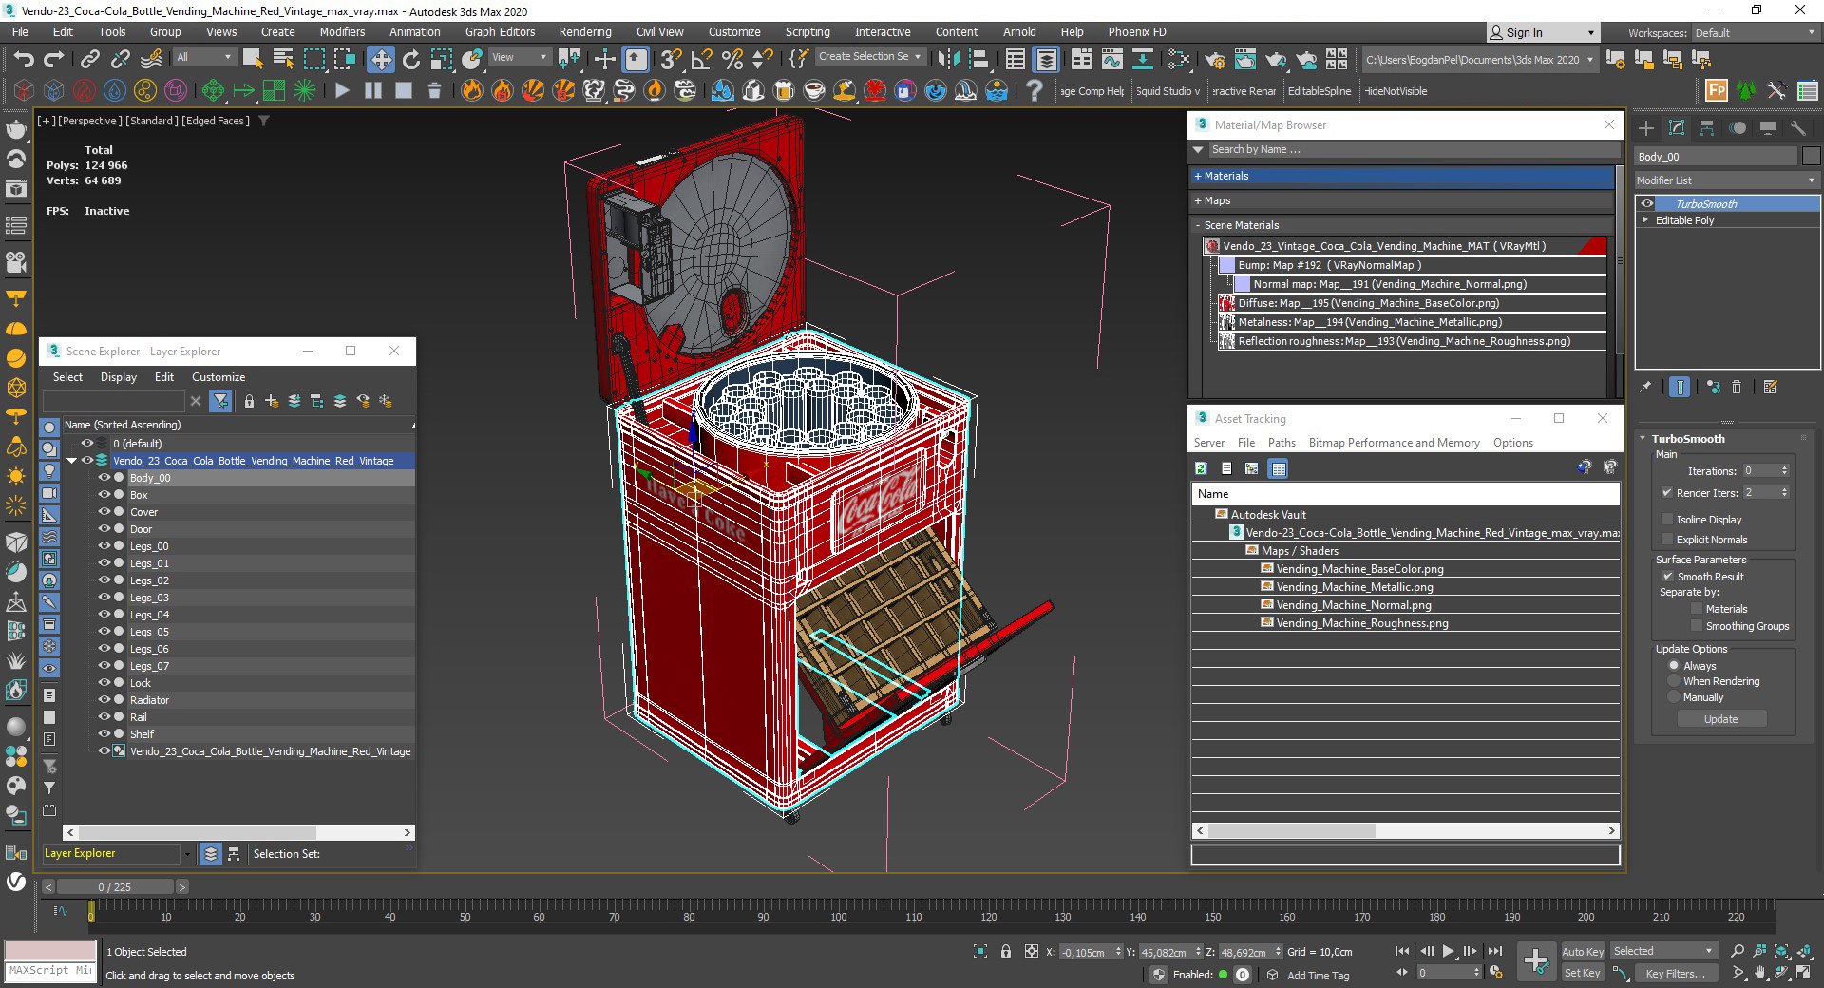Enable the Explicit Normals checkbox
The width and height of the screenshot is (1824, 988).
pos(1667,540)
